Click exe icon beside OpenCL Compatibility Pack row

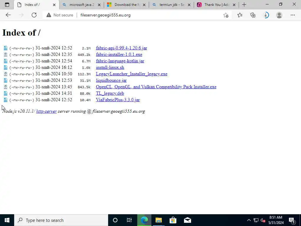tap(6, 87)
